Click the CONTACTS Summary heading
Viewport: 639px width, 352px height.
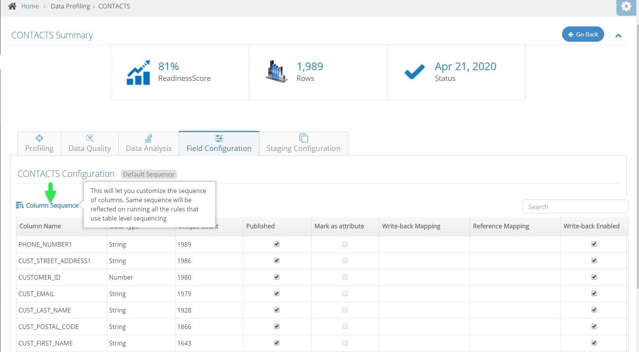pos(52,35)
